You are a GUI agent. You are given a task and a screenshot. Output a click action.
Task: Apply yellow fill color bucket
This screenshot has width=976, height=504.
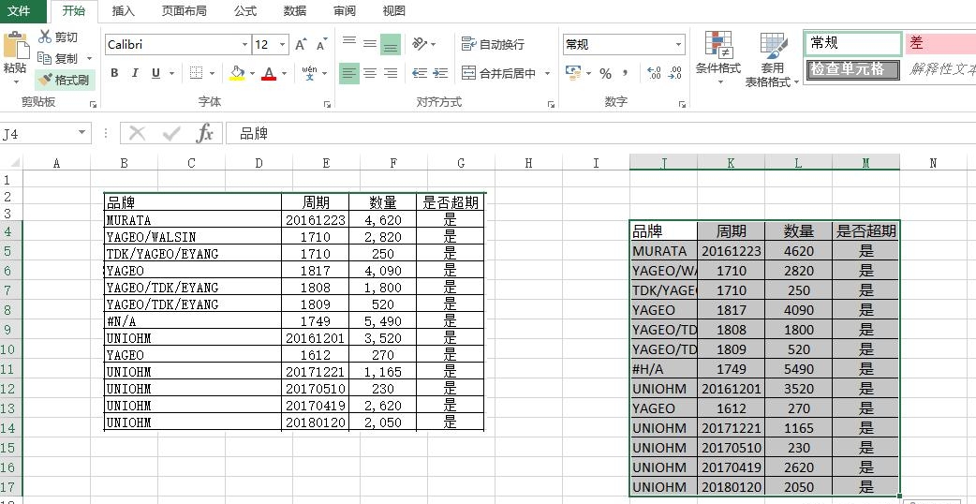pyautogui.click(x=237, y=73)
